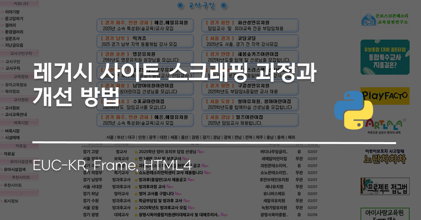The image size is (421, 220).
Task: Open the 벼룩시장 sidebar link
Action: click(12, 131)
